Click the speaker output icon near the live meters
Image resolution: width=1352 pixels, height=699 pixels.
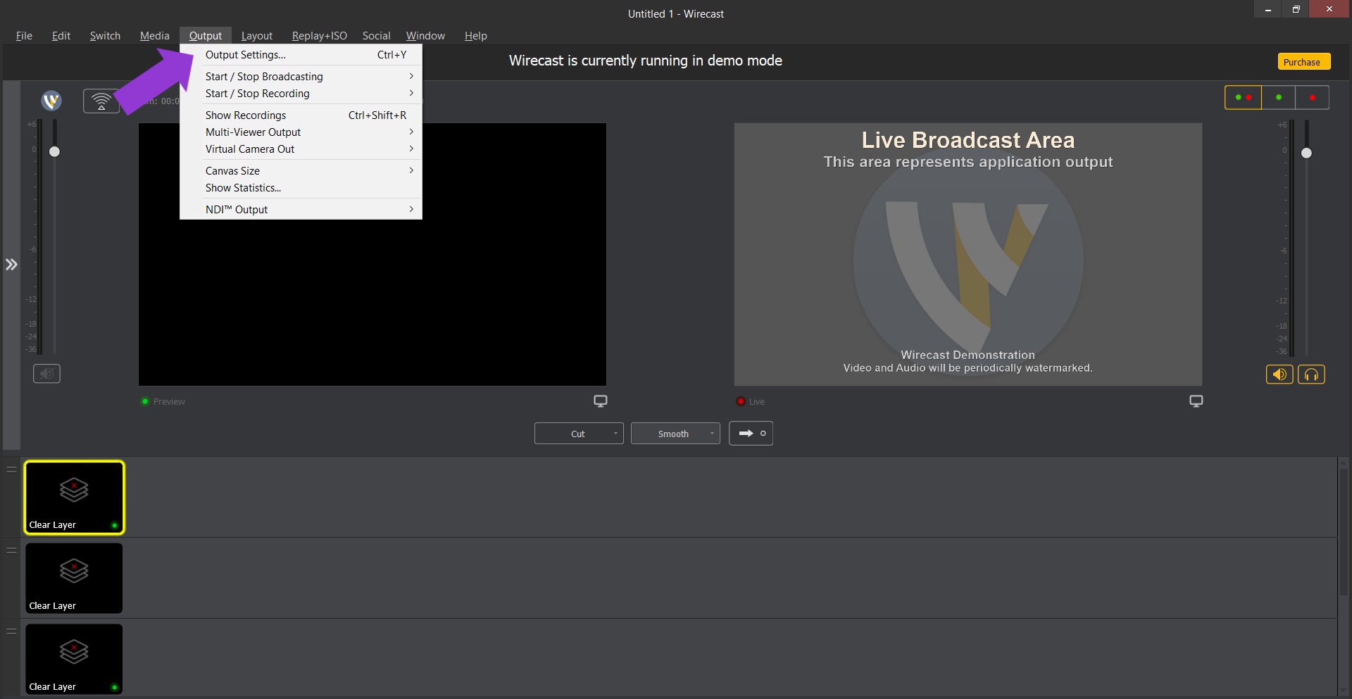point(1279,374)
